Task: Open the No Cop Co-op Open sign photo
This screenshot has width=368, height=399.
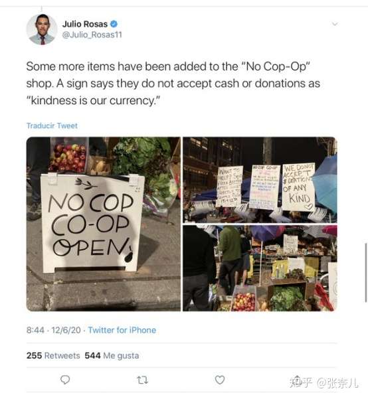Action: [x=104, y=224]
